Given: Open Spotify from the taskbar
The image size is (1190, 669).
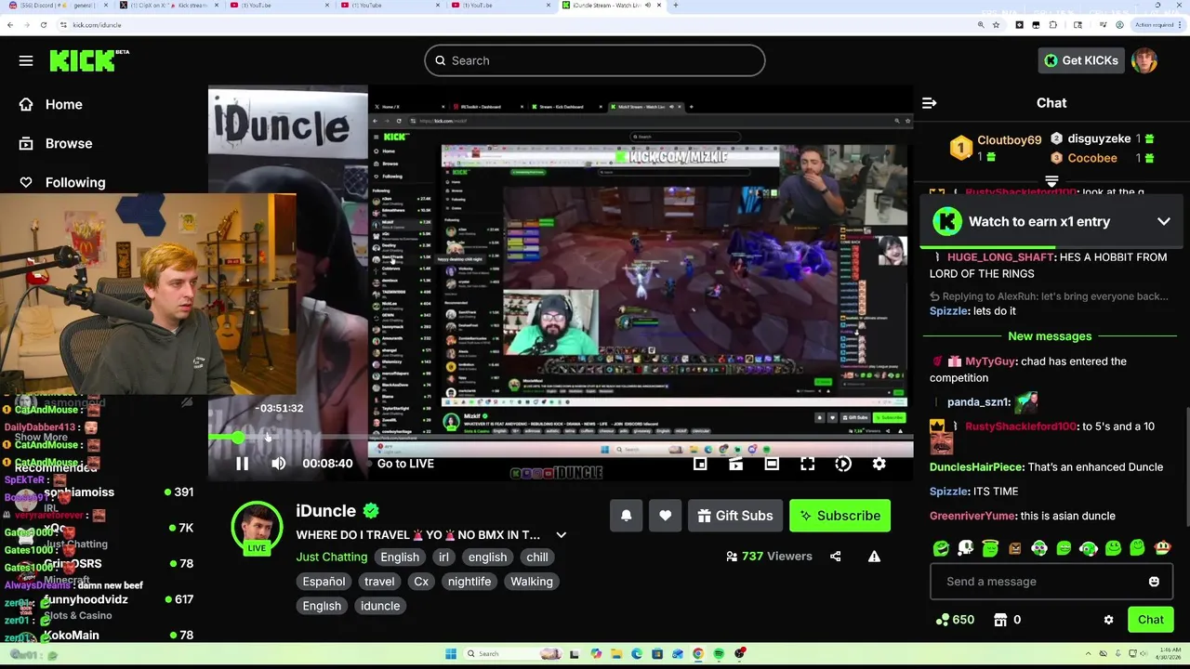Looking at the screenshot, I should point(719,654).
